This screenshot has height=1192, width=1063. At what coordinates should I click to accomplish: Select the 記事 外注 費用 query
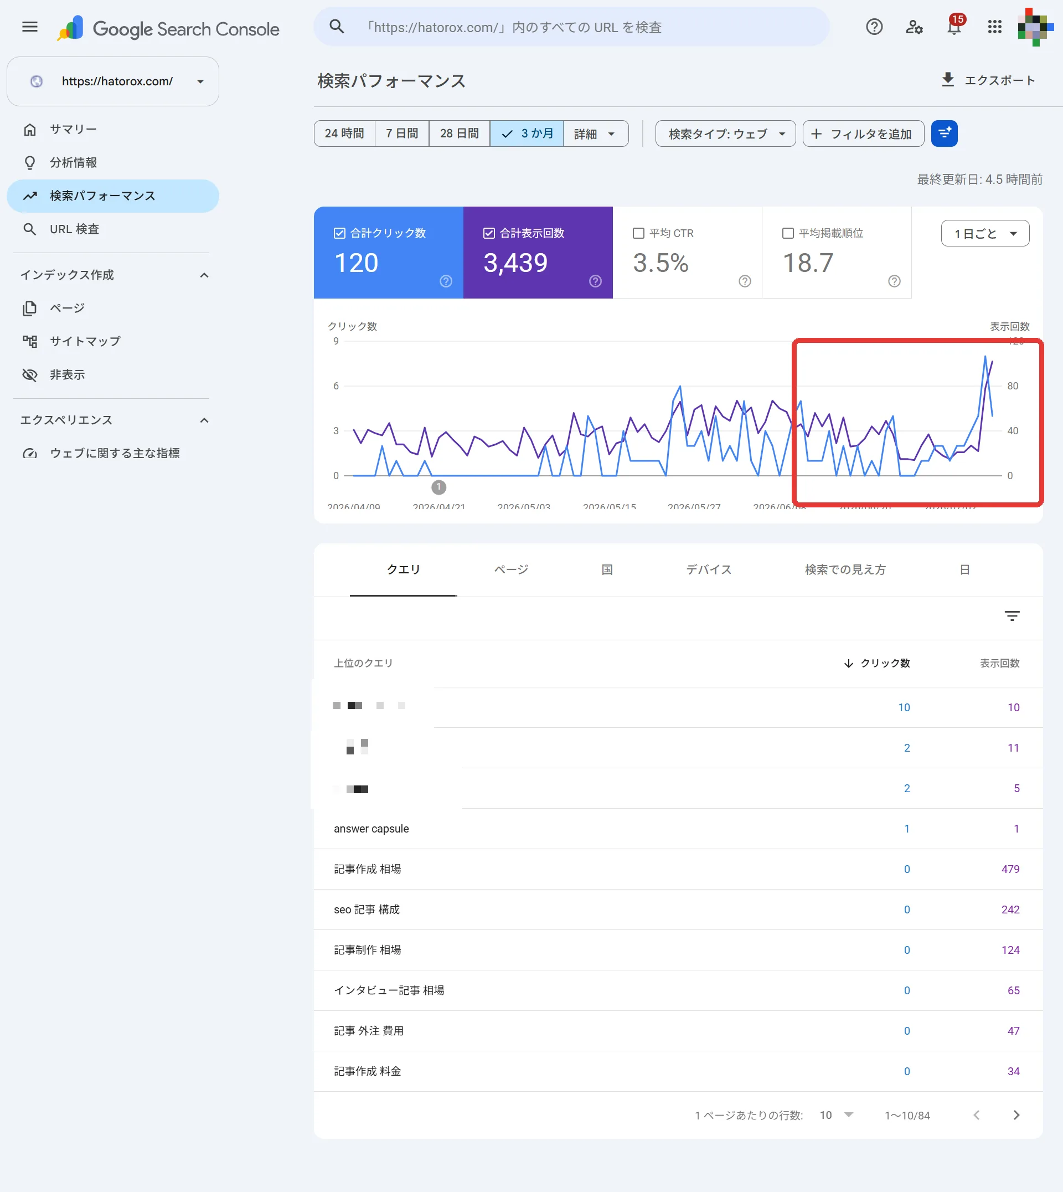click(678, 1031)
